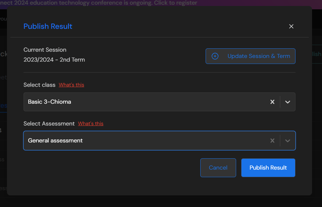Close the Publish Result dialog with X
Viewport: 322px width, 207px height.
coord(291,26)
